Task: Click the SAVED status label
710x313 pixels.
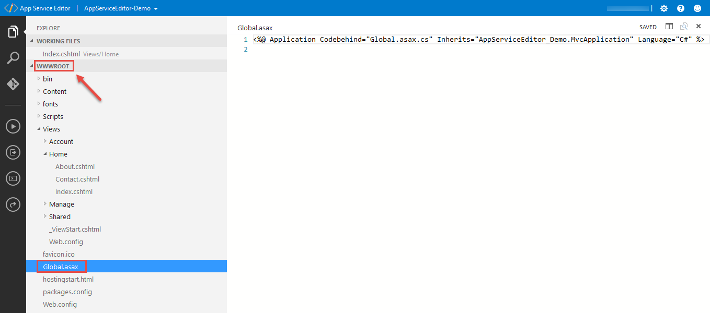Action: click(x=648, y=27)
